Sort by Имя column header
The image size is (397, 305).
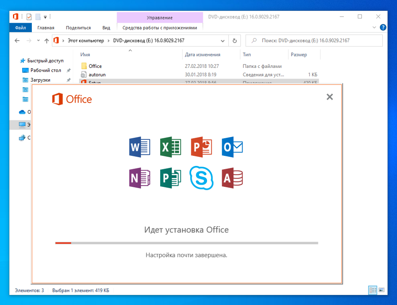click(85, 54)
